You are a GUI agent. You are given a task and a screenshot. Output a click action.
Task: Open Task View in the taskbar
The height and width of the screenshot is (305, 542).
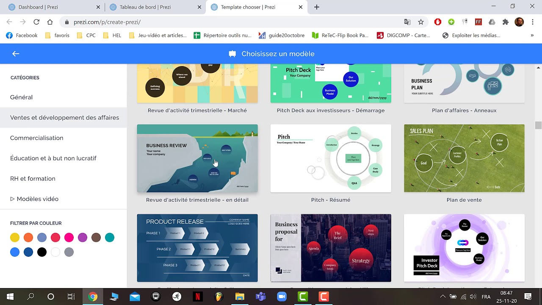(71, 297)
